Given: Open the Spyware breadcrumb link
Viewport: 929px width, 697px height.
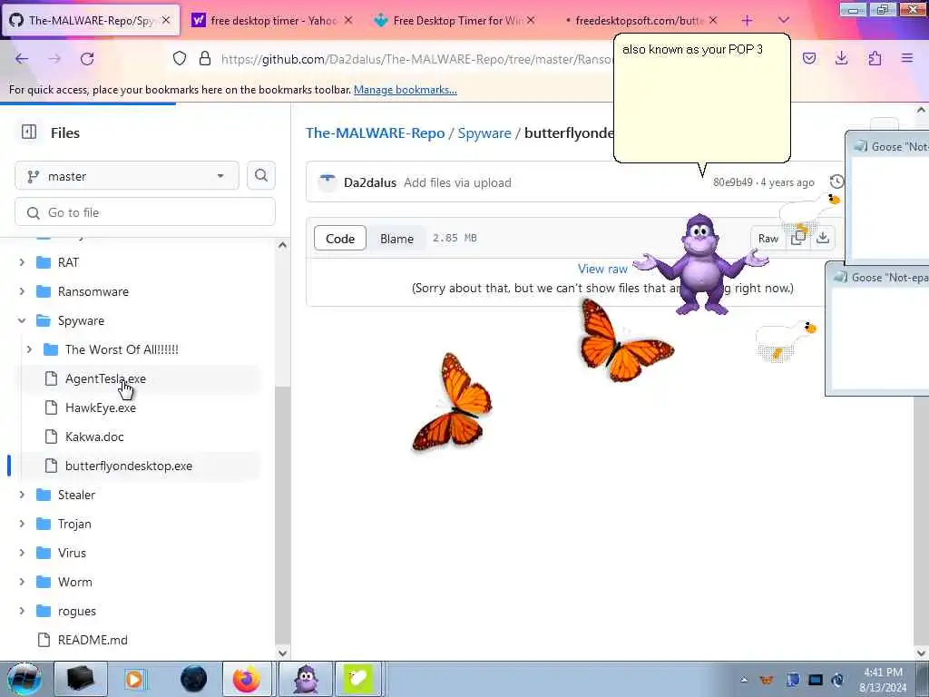Looking at the screenshot, I should point(484,133).
